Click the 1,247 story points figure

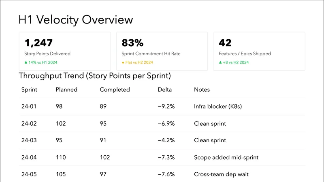39,43
